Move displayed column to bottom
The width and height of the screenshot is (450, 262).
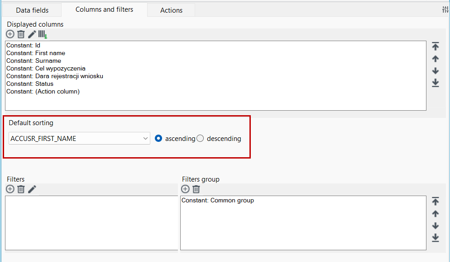pyautogui.click(x=436, y=83)
